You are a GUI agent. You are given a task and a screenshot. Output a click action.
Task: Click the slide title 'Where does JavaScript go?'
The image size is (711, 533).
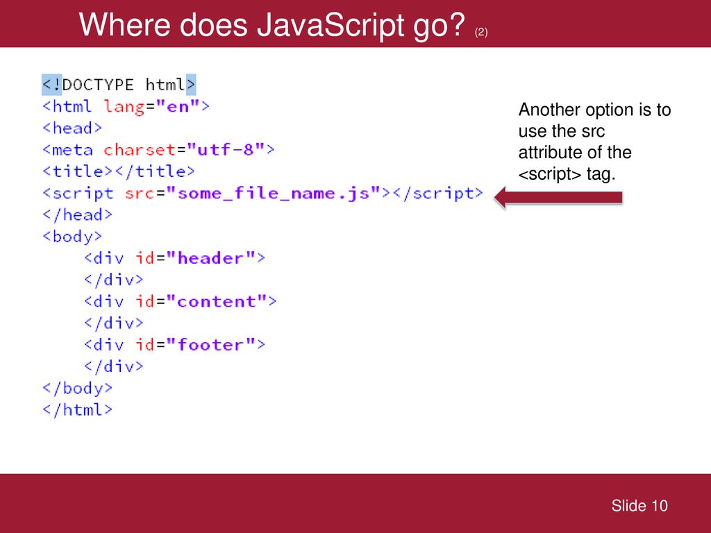coord(272,24)
